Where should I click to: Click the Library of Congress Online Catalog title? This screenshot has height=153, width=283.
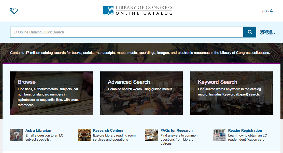tap(144, 10)
